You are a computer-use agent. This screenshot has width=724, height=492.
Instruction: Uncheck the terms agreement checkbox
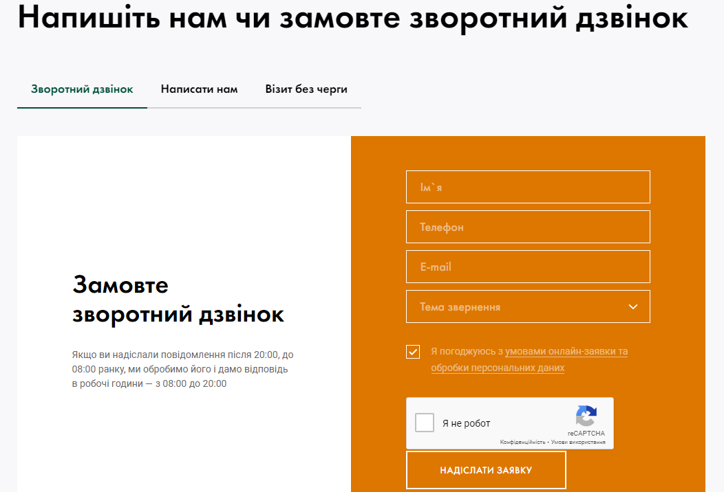(x=413, y=352)
